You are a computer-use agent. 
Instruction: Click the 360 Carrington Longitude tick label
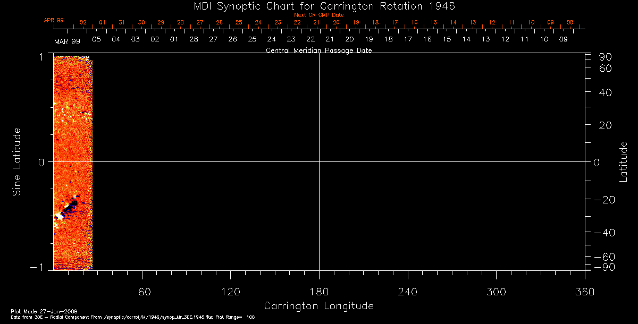click(584, 292)
